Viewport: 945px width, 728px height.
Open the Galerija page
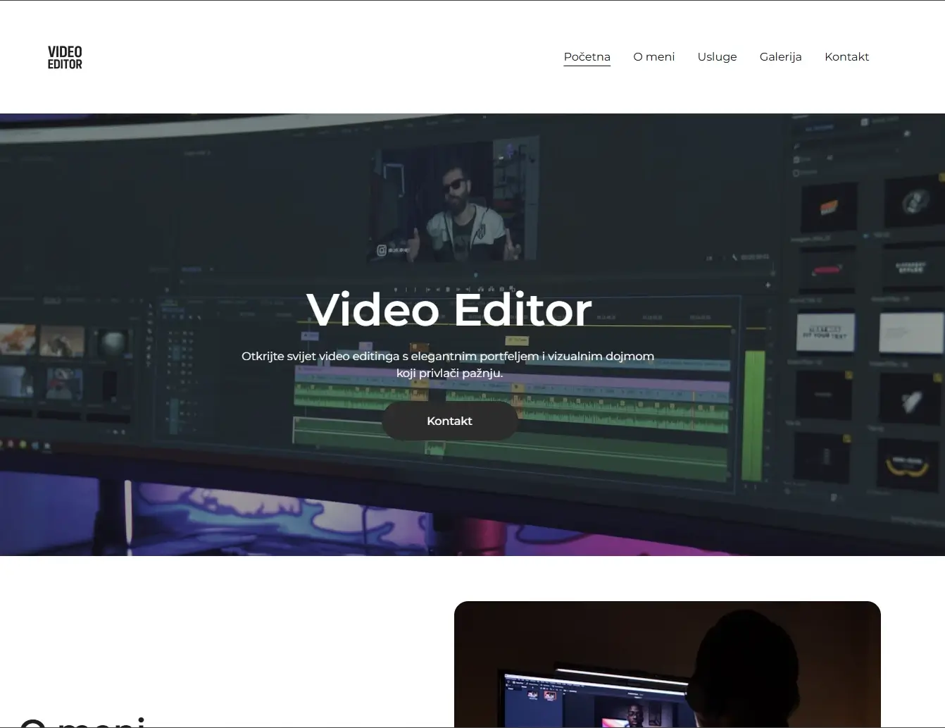tap(780, 56)
